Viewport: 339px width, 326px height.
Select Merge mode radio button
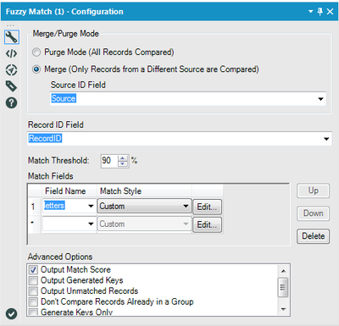pos(36,69)
